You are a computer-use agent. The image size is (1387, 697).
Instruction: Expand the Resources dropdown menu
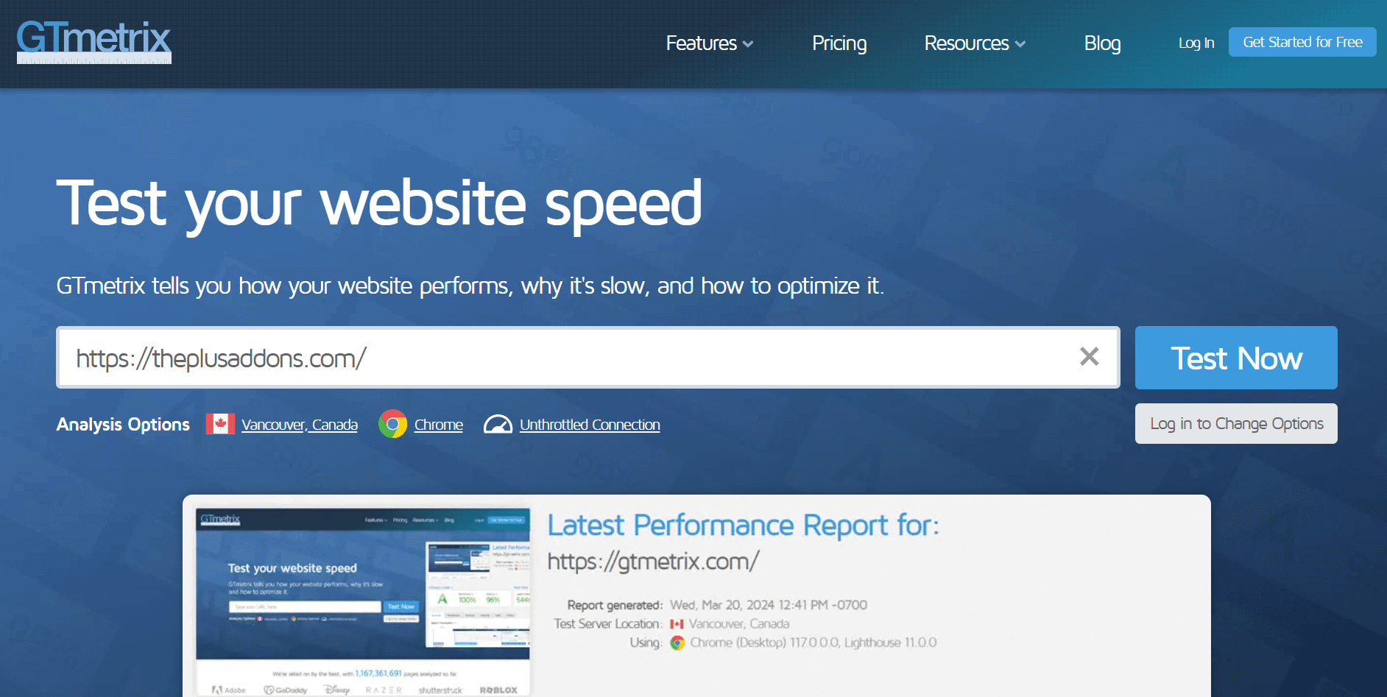pyautogui.click(x=975, y=43)
